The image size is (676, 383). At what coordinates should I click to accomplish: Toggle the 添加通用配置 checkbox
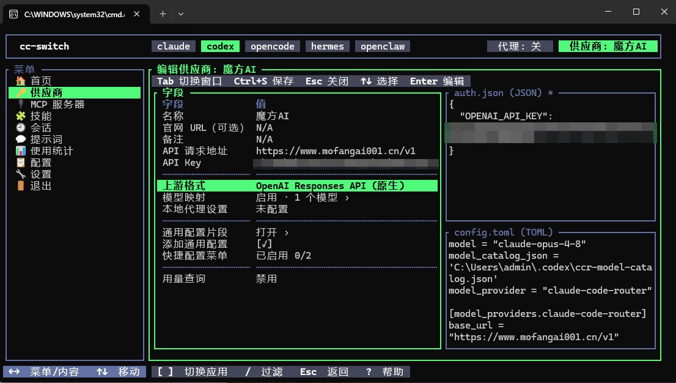(x=264, y=244)
